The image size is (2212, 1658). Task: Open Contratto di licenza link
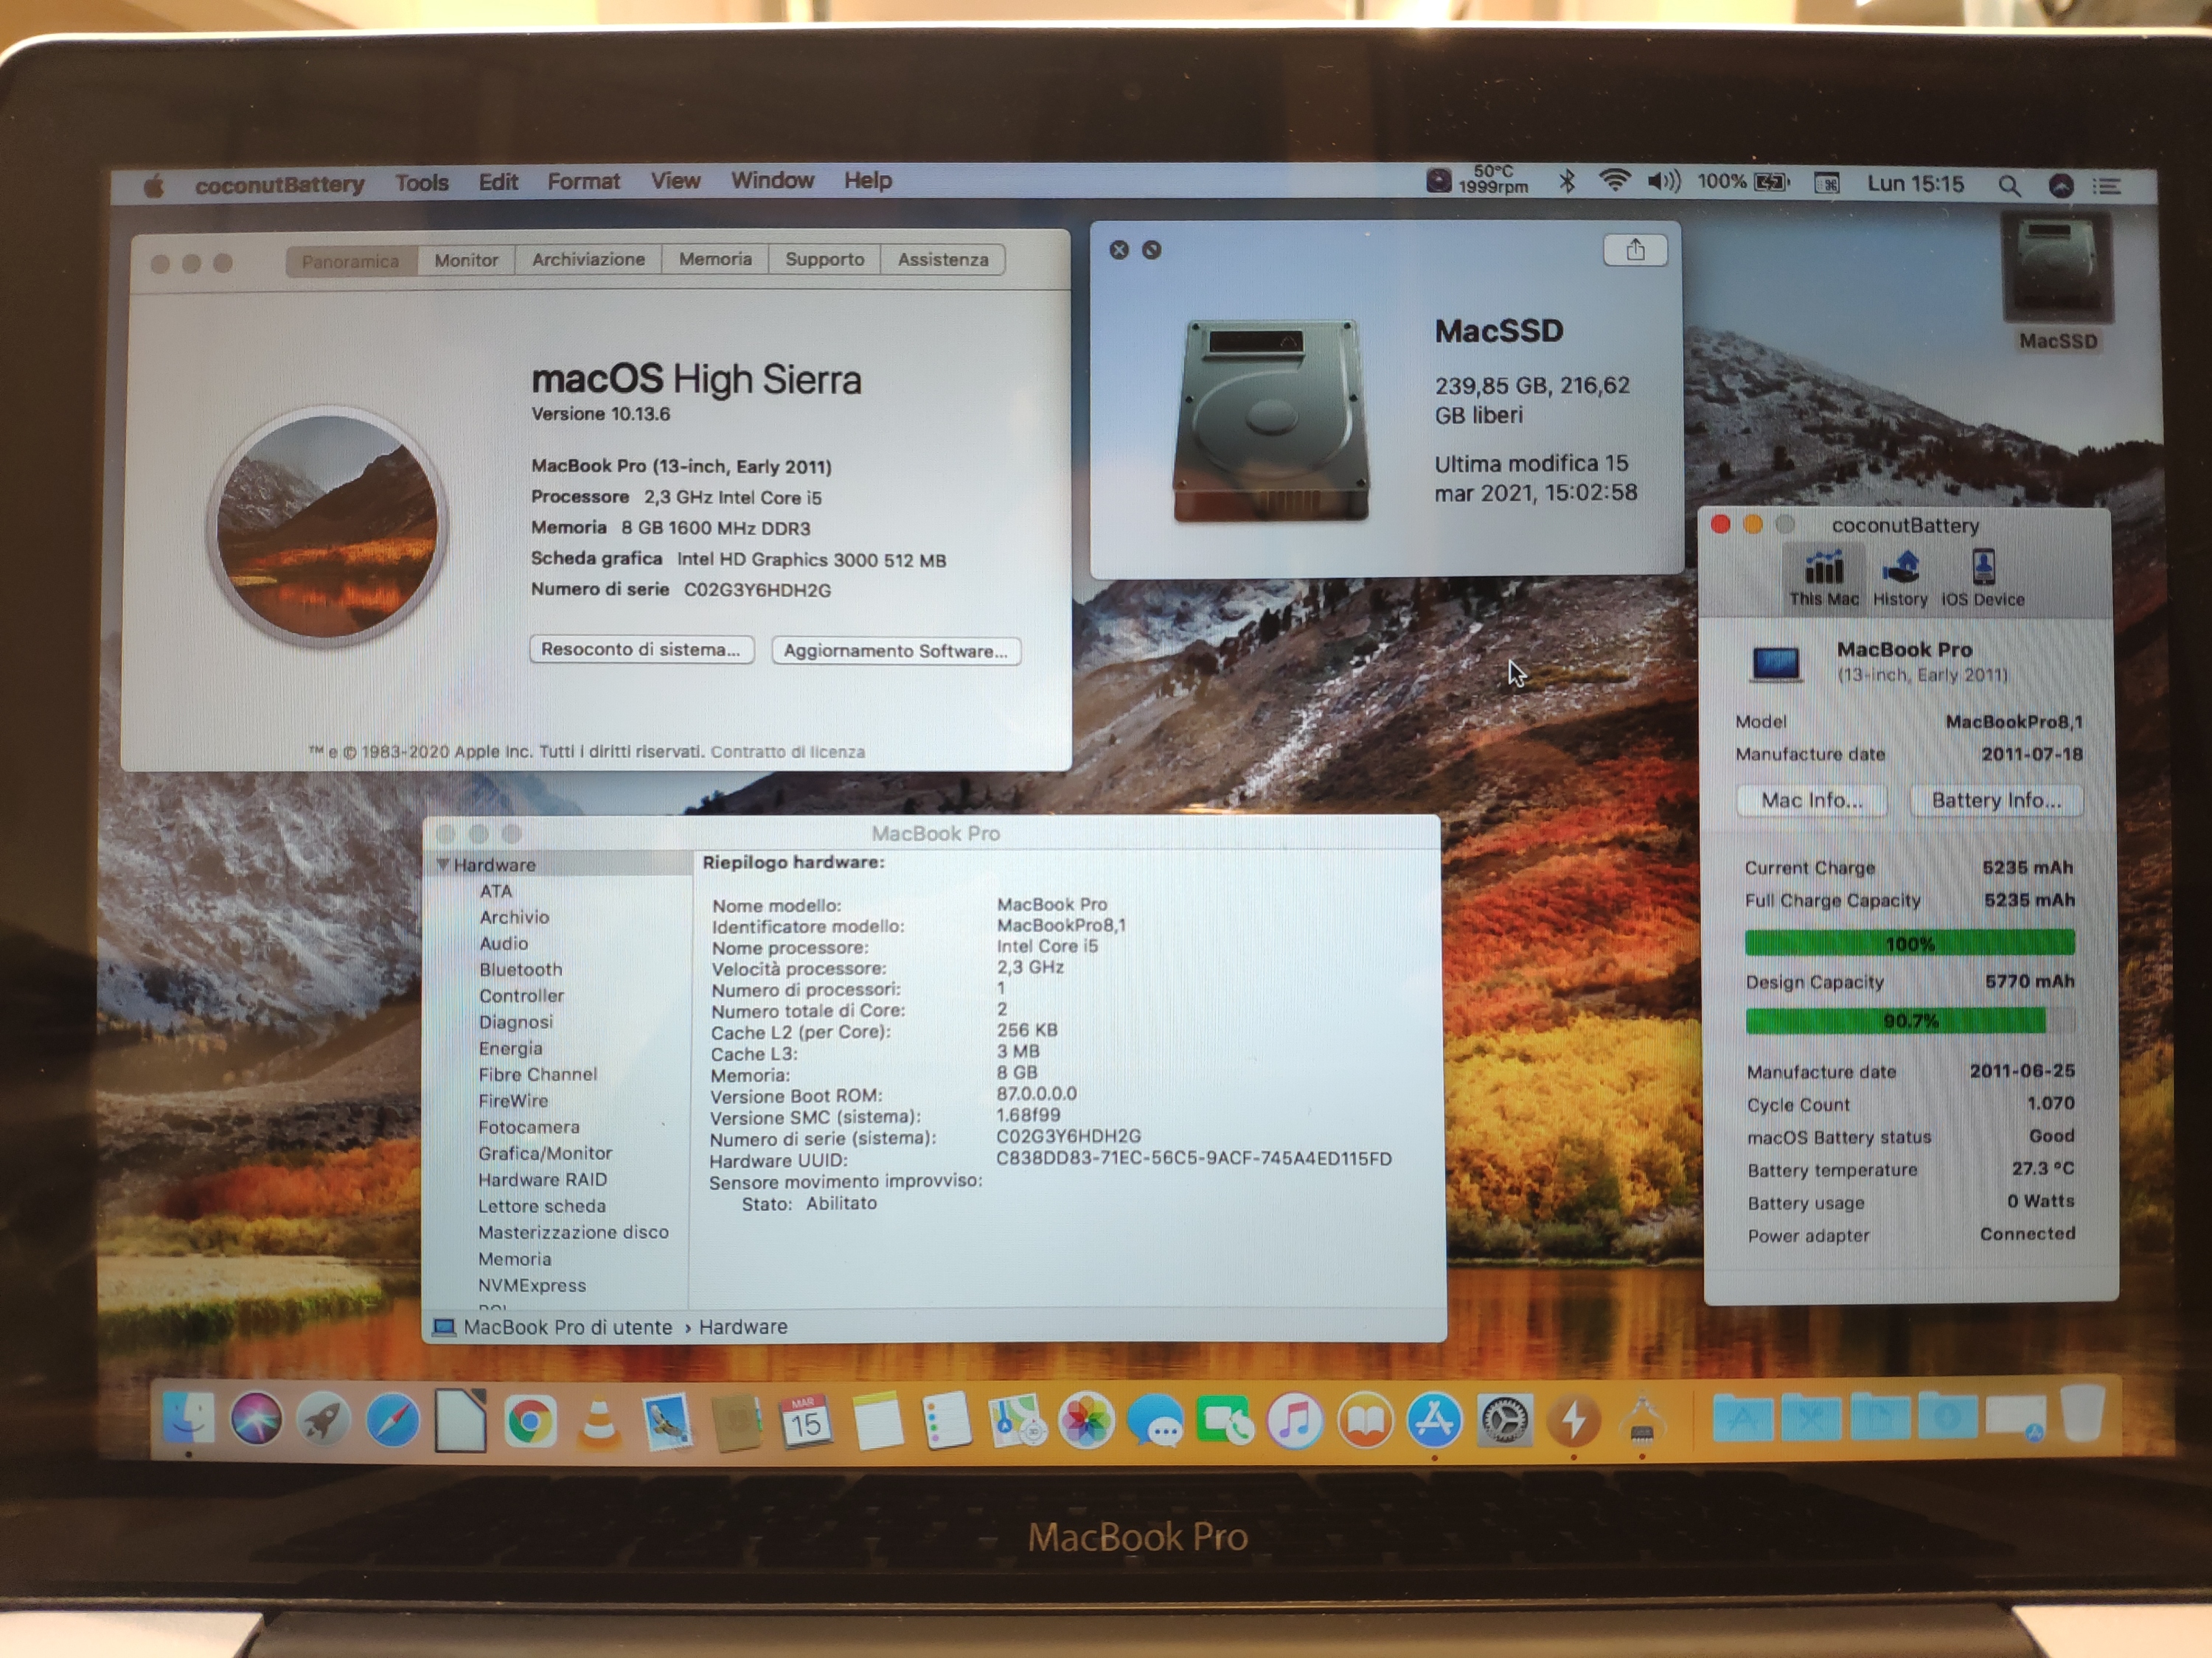787,752
